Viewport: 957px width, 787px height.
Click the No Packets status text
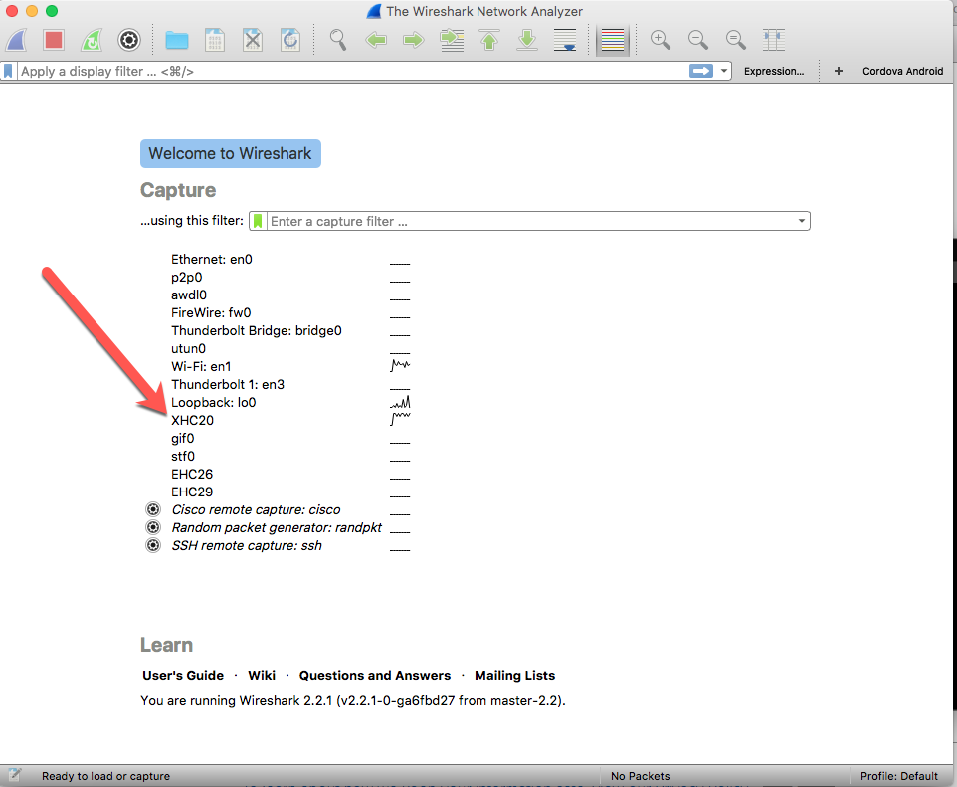[x=641, y=776]
